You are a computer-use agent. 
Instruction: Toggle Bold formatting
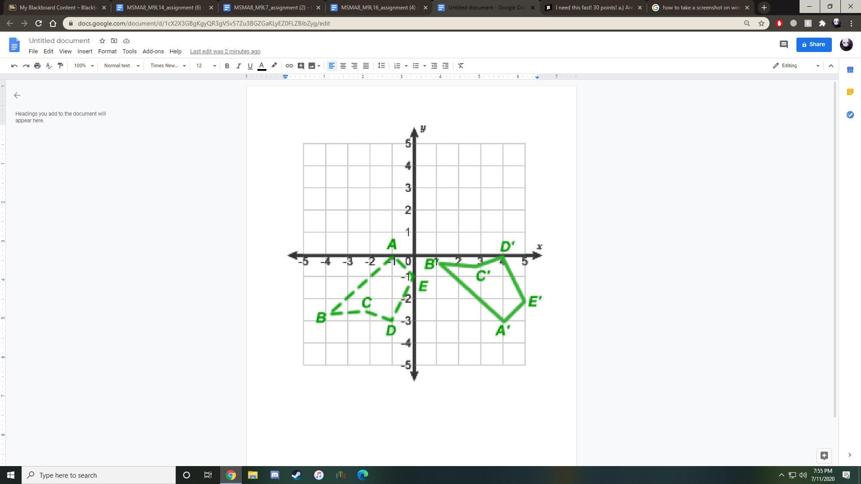tap(227, 66)
